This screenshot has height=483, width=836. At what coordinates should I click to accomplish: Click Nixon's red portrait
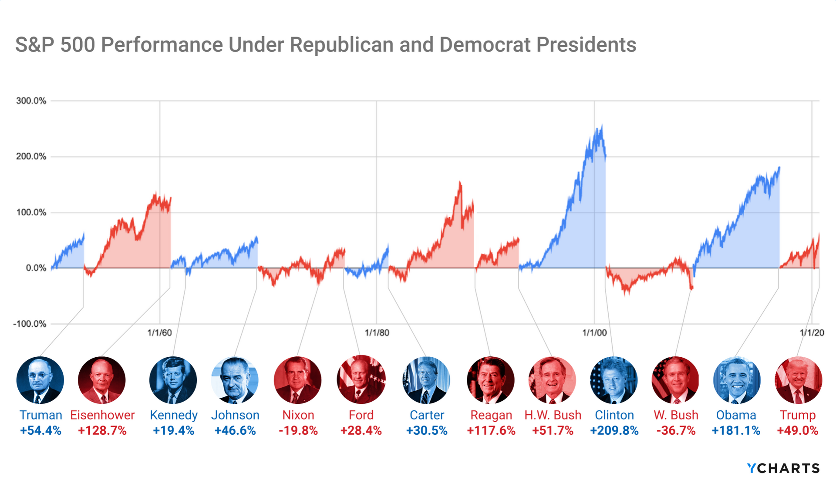point(298,380)
